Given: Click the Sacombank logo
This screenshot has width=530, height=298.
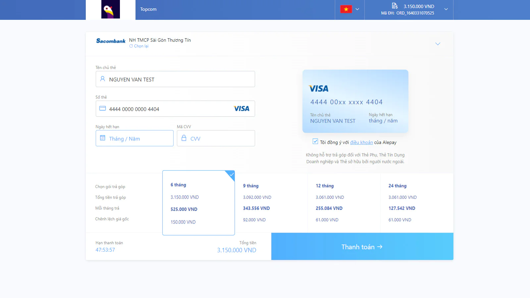Looking at the screenshot, I should pos(111,41).
